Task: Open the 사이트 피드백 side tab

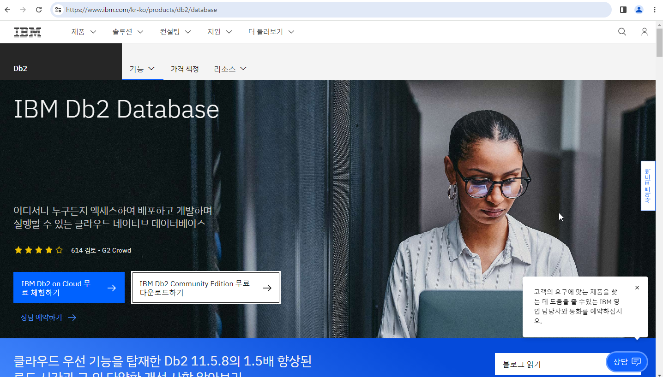Action: click(648, 186)
